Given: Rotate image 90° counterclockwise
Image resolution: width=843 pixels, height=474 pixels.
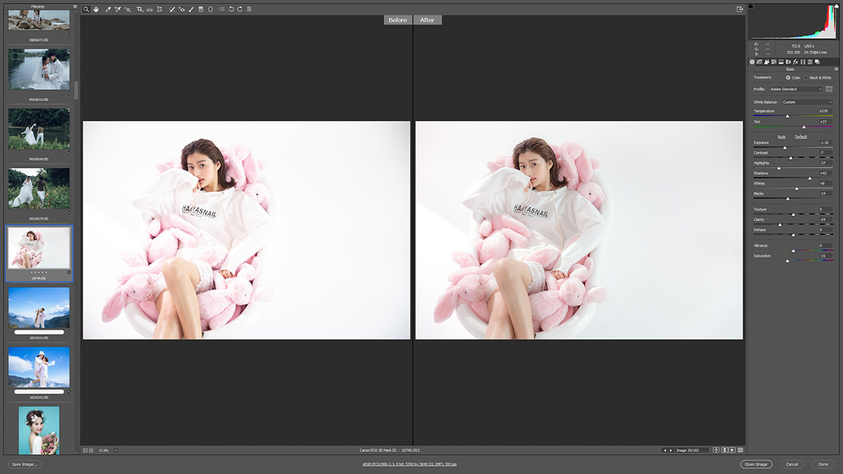Looking at the screenshot, I should (x=231, y=9).
